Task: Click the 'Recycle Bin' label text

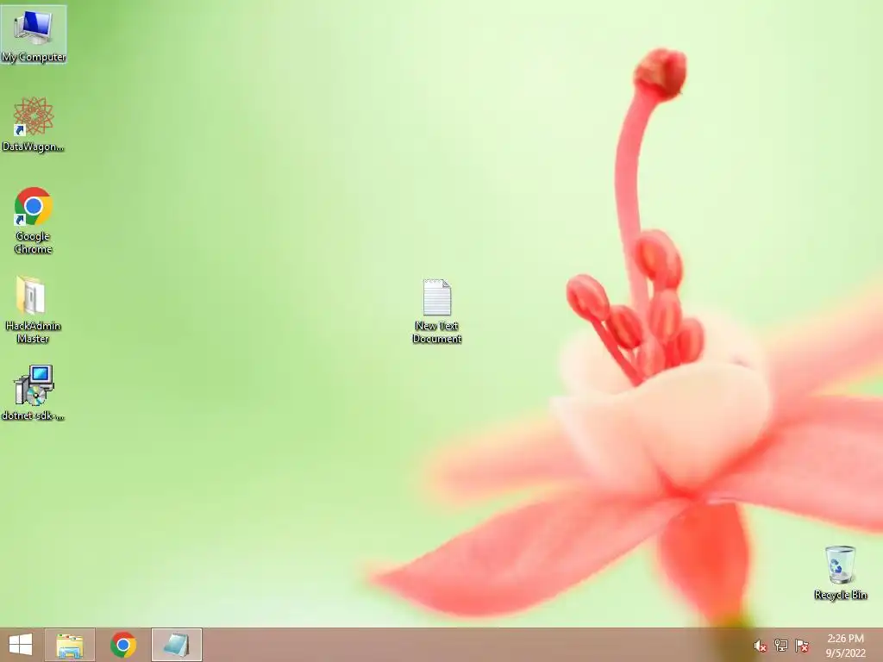Action: coord(841,595)
